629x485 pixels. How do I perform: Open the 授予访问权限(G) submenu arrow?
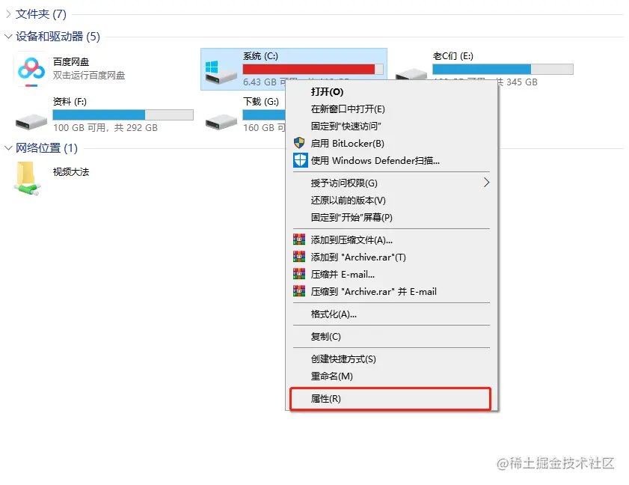click(486, 183)
